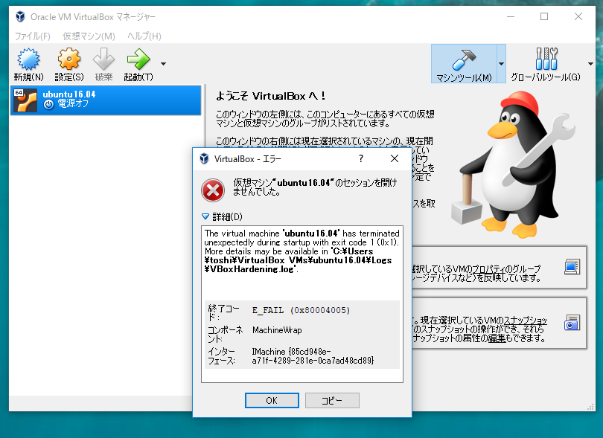603x438 pixels.
Task: Select ubuntu16.04 virtual machine in list
Action: click(x=106, y=100)
